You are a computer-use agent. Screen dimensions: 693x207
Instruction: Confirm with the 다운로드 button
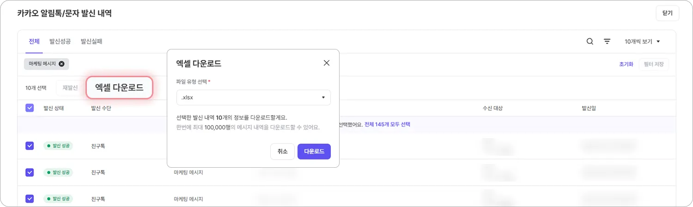pyautogui.click(x=314, y=151)
